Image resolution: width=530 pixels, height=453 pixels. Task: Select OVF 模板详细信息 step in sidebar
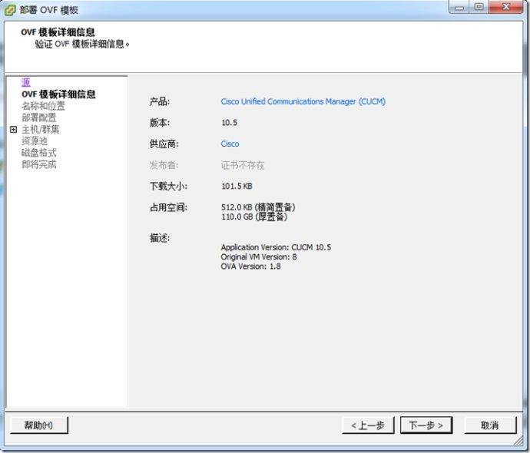click(x=58, y=94)
